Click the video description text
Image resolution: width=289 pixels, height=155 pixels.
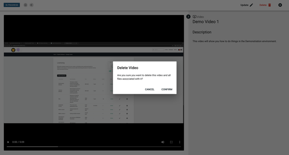(235, 41)
